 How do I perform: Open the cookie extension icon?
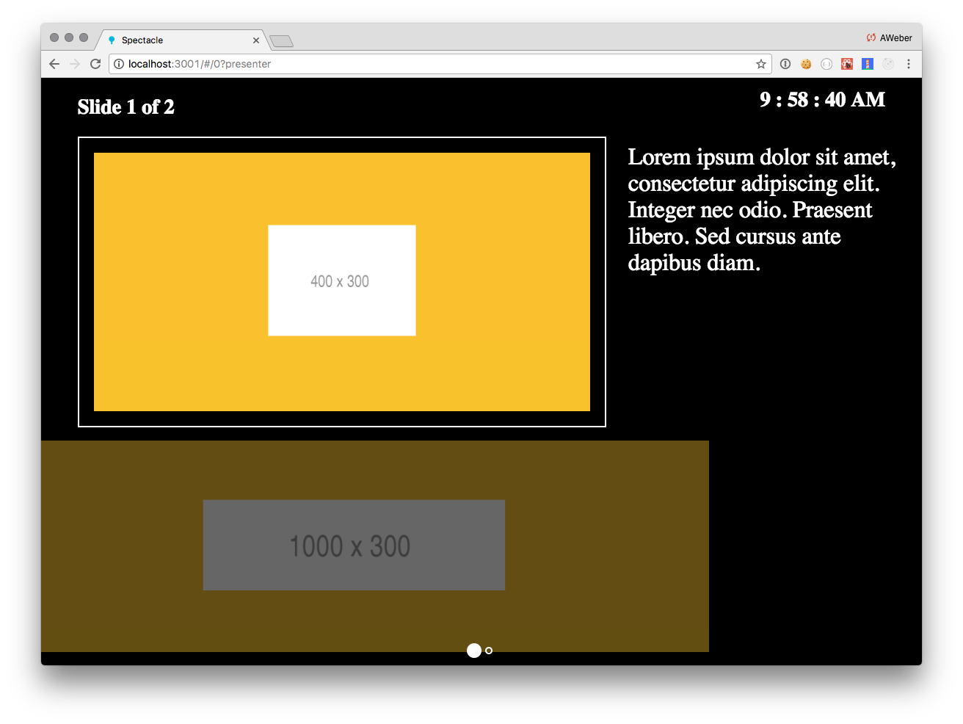point(806,64)
